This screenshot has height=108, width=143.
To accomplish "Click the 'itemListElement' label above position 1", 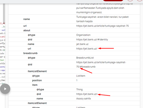I will [x=37, y=71].
